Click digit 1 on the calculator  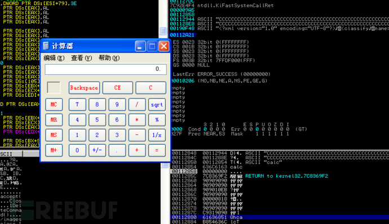pos(77,135)
